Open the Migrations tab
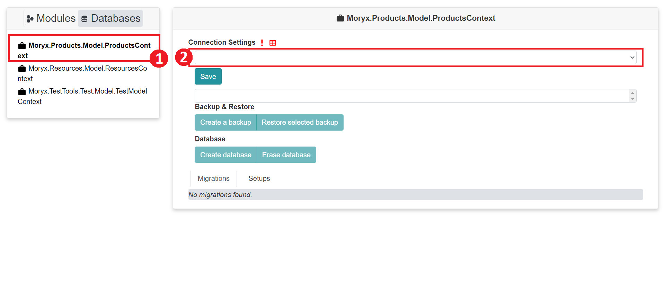Image resolution: width=665 pixels, height=299 pixels. tap(214, 178)
